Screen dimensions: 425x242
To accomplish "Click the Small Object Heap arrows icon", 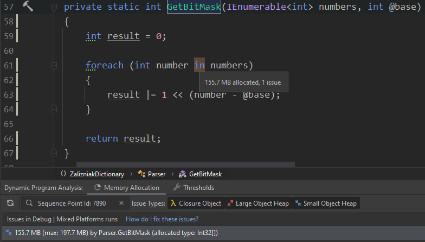I will coord(298,203).
